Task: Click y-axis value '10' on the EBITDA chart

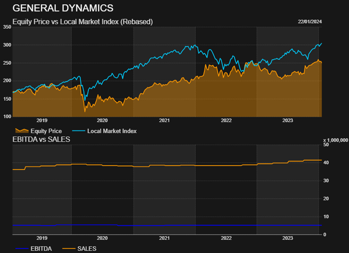Action: point(326,217)
